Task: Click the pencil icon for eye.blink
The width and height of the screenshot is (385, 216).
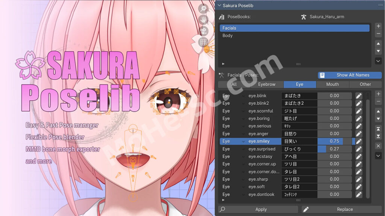Action: [x=359, y=96]
